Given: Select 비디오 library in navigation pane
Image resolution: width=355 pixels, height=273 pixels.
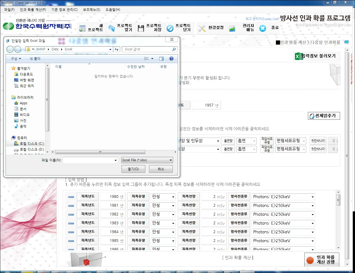Looking at the screenshot, I should coord(22,115).
